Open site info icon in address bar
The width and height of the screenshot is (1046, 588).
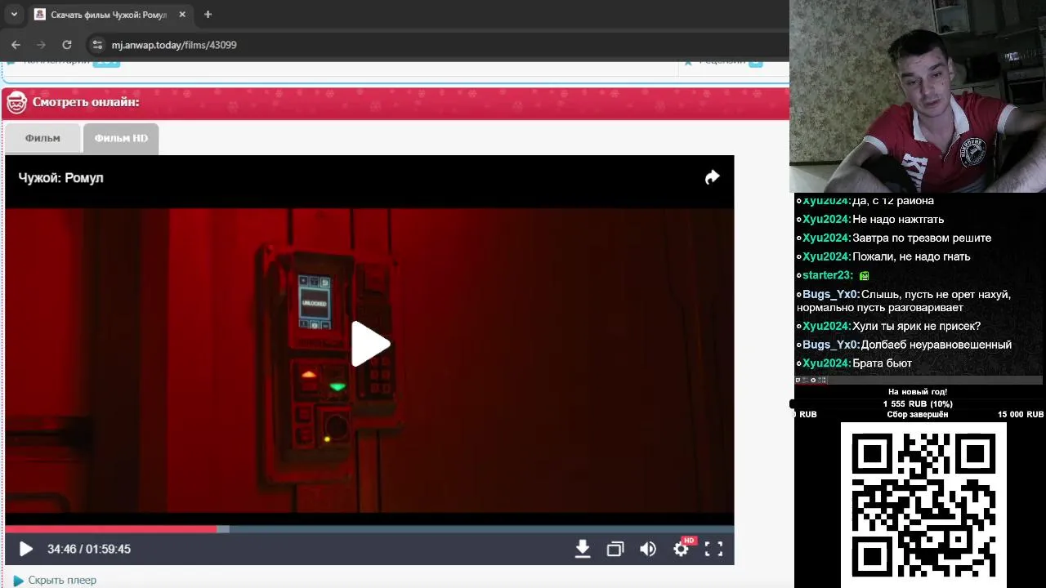coord(97,45)
